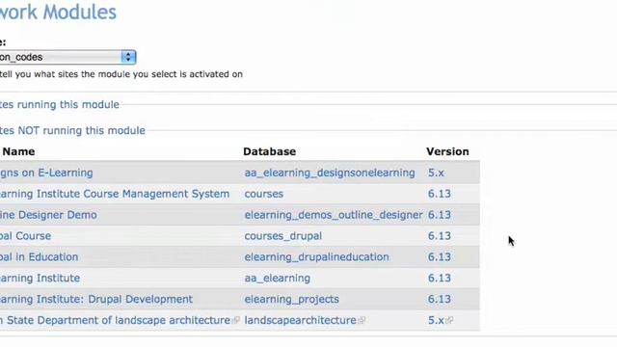Open the Drupal Course site link
Viewport: 617px width, 347px height.
click(26, 236)
